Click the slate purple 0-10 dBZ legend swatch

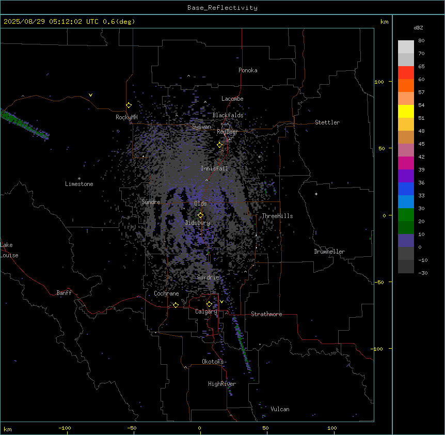pyautogui.click(x=406, y=241)
